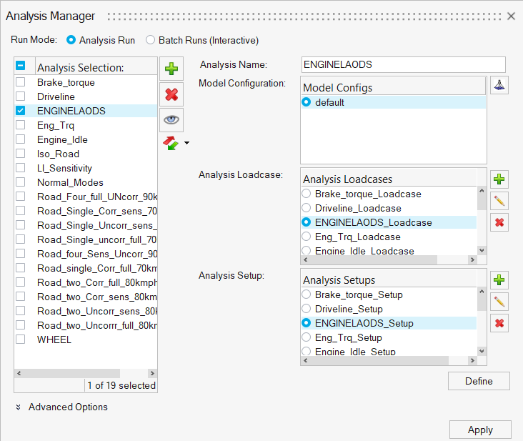Click the red and green import/export arrows icon
Image resolution: width=523 pixels, height=441 pixels.
pyautogui.click(x=171, y=143)
